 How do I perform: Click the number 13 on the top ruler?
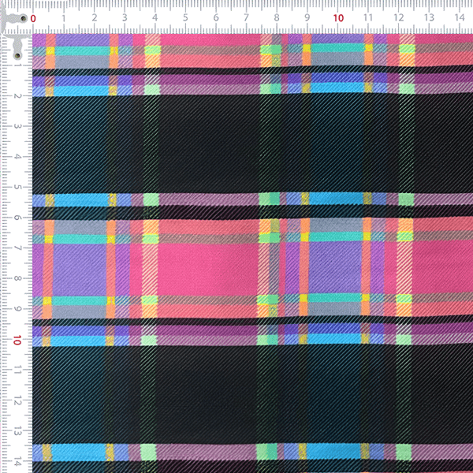tap(430, 17)
